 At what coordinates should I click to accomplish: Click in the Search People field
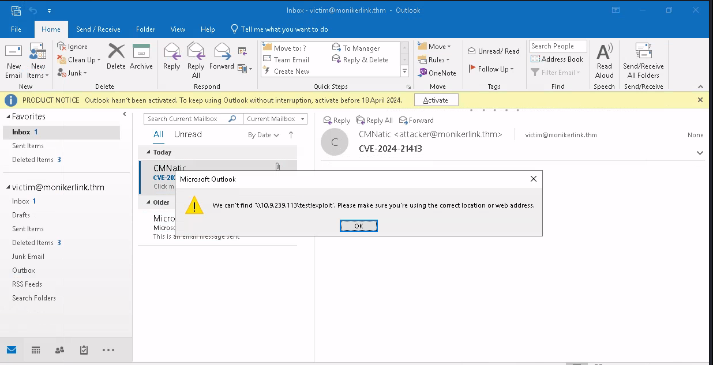pyautogui.click(x=558, y=46)
